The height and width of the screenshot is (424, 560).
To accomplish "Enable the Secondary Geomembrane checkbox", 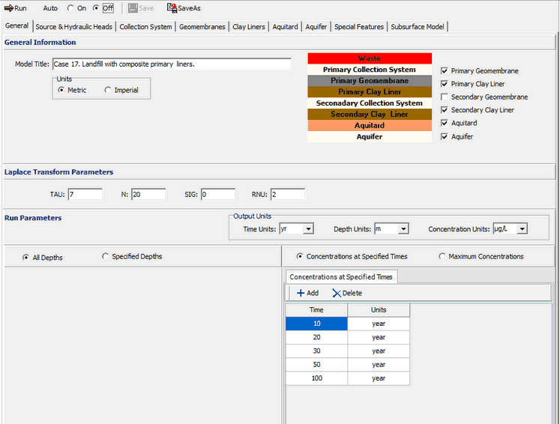I will point(445,97).
